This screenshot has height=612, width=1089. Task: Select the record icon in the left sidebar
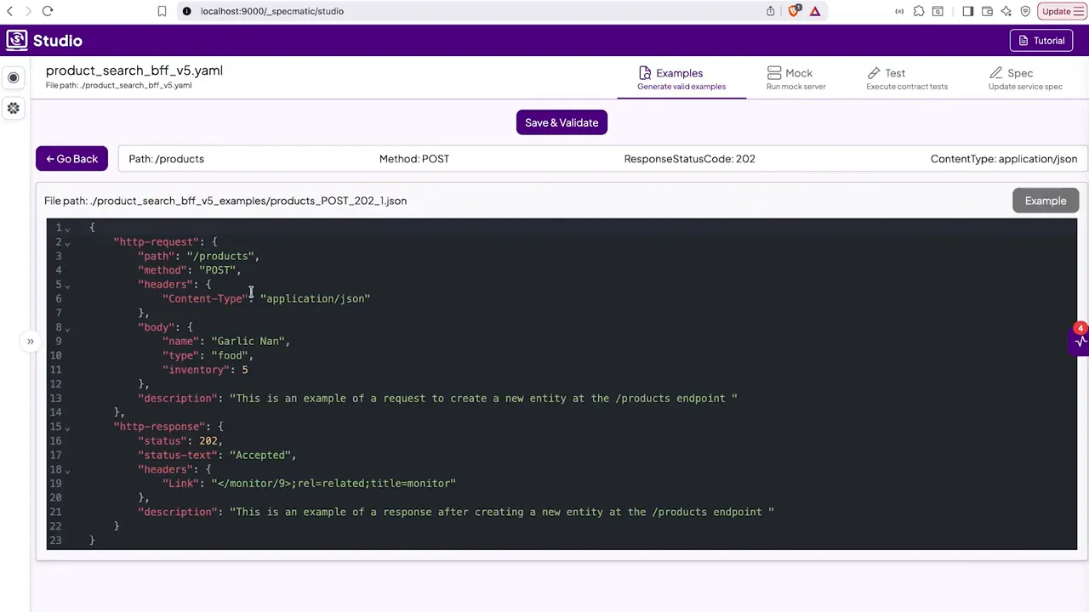pos(13,77)
